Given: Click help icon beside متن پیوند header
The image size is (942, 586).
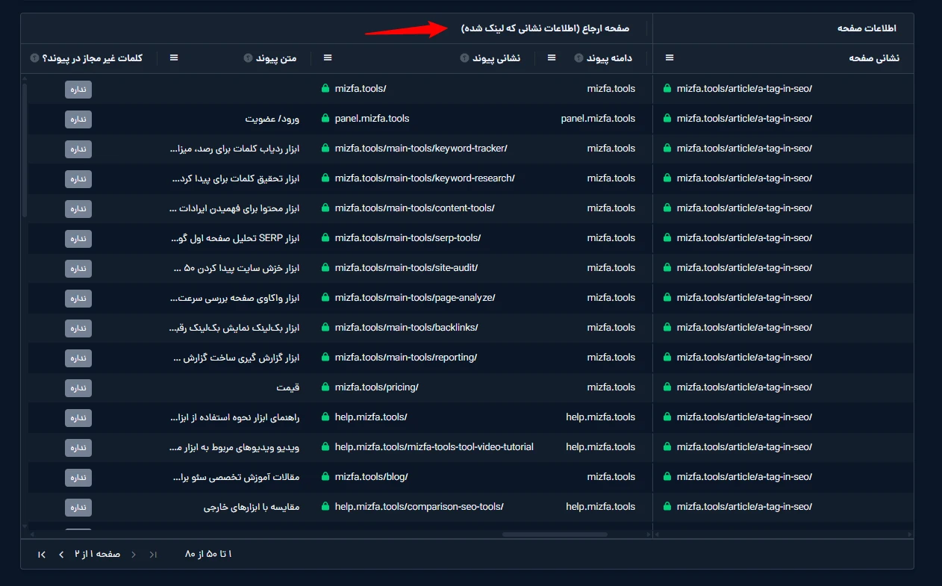Looking at the screenshot, I should [248, 58].
